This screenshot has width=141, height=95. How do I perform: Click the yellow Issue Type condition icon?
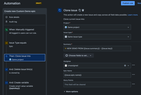(x=6, y=43)
